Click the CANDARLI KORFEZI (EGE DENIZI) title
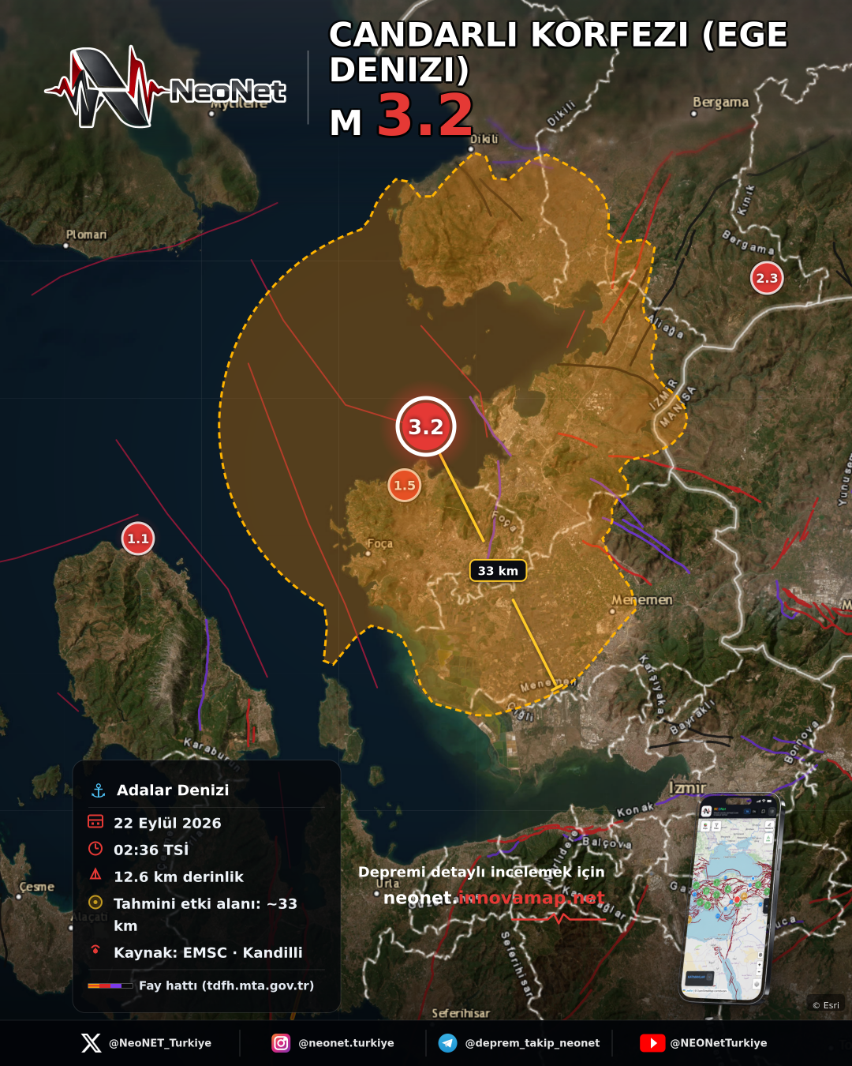The image size is (852, 1066). click(558, 52)
